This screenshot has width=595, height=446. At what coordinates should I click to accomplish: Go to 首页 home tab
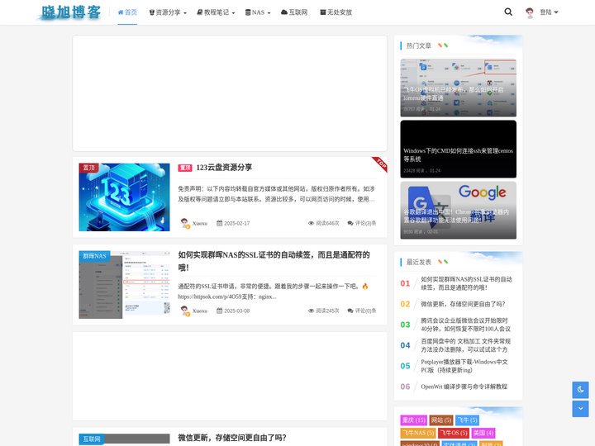127,12
